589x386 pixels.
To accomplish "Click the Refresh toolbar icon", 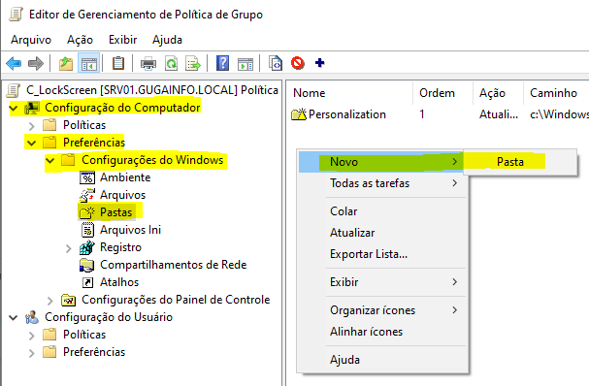I will click(172, 63).
